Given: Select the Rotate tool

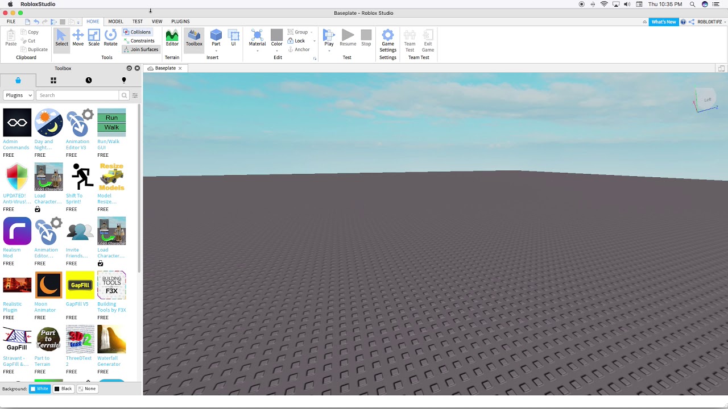Looking at the screenshot, I should (x=110, y=38).
